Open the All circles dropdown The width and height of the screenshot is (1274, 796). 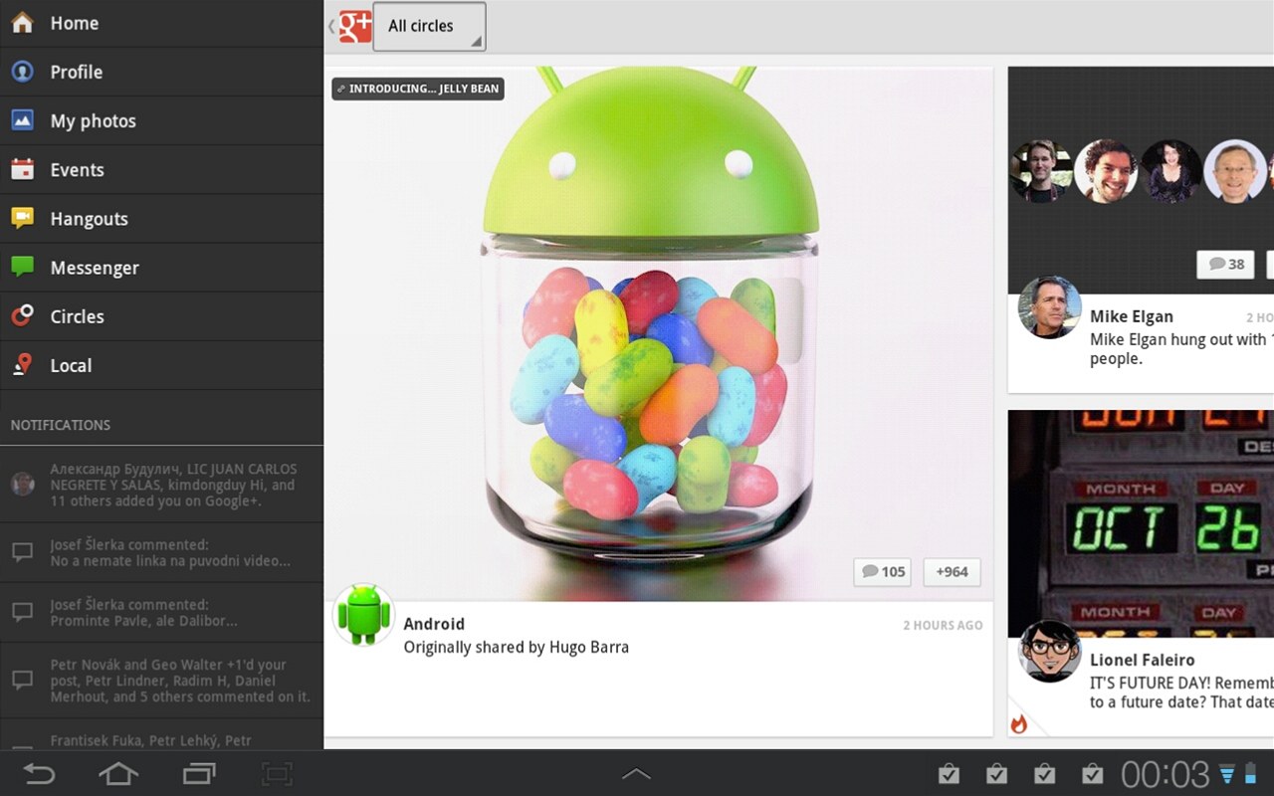(429, 27)
